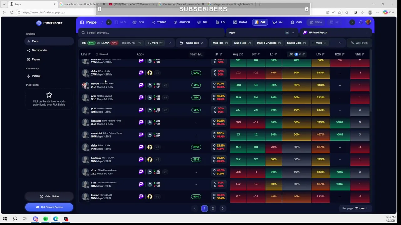Expand the stat types dropdown chevron
The width and height of the screenshot is (401, 225).
click(x=340, y=43)
